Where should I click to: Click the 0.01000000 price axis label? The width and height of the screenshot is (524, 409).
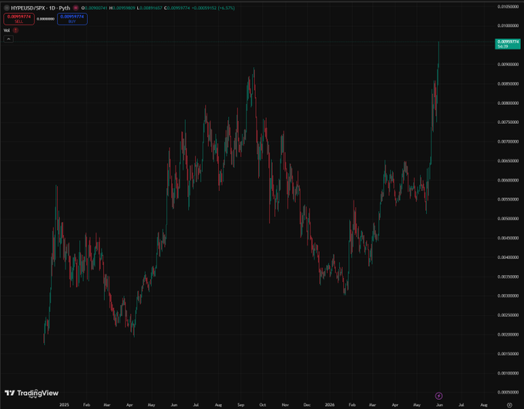pyautogui.click(x=508, y=25)
